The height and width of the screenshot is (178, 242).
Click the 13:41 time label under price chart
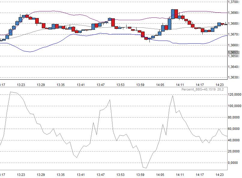coord(81,85)
